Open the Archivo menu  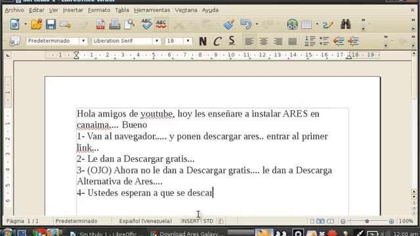pyautogui.click(x=14, y=10)
